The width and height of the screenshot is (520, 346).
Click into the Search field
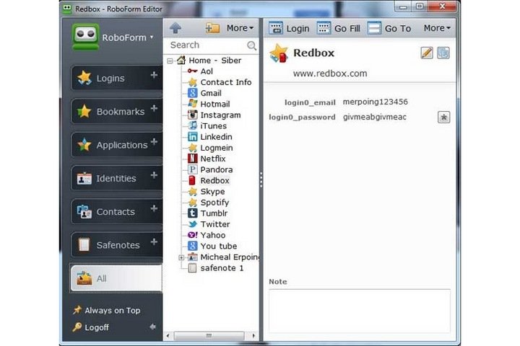pos(206,45)
